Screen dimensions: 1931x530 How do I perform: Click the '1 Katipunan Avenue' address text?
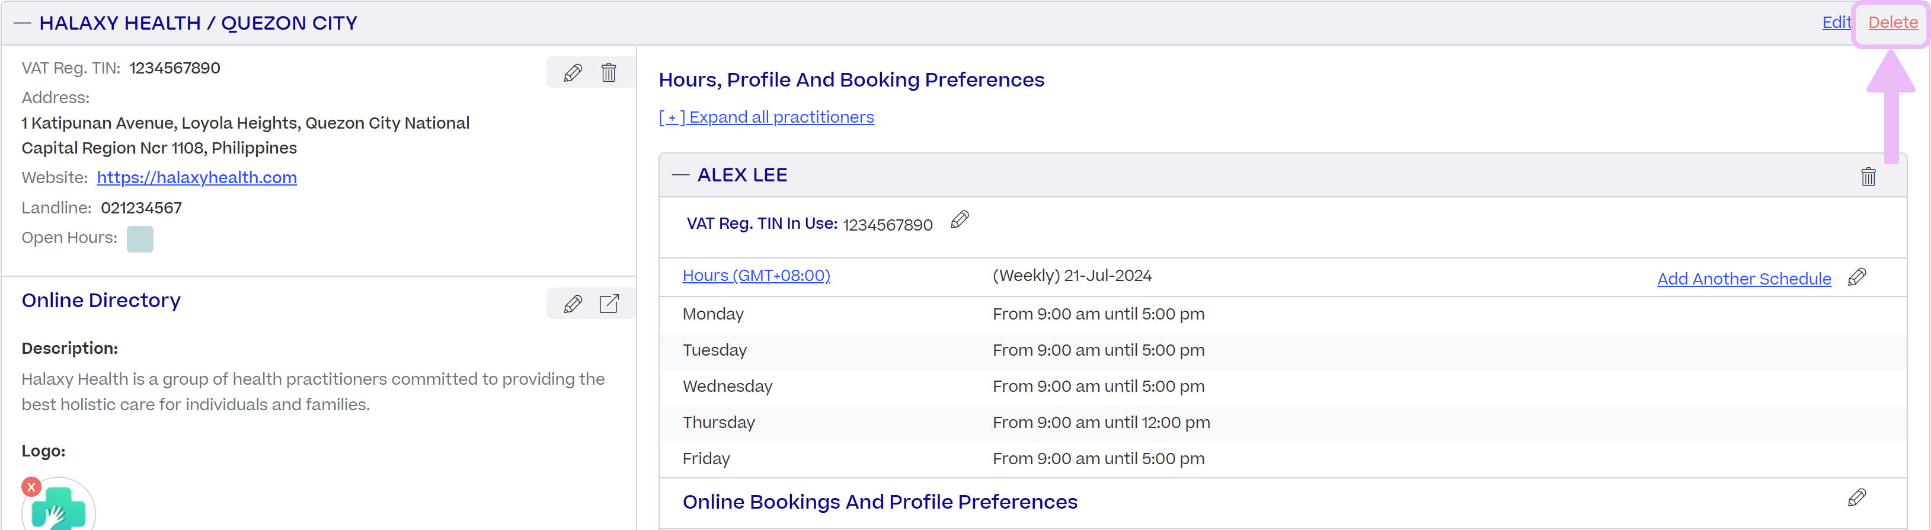[245, 136]
